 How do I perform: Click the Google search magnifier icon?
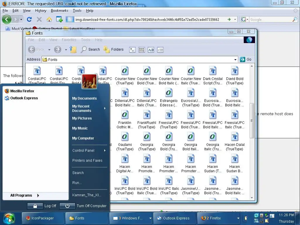[x=295, y=19]
